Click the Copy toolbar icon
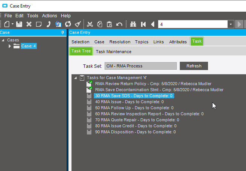This screenshot has height=171, width=246. click(100, 24)
